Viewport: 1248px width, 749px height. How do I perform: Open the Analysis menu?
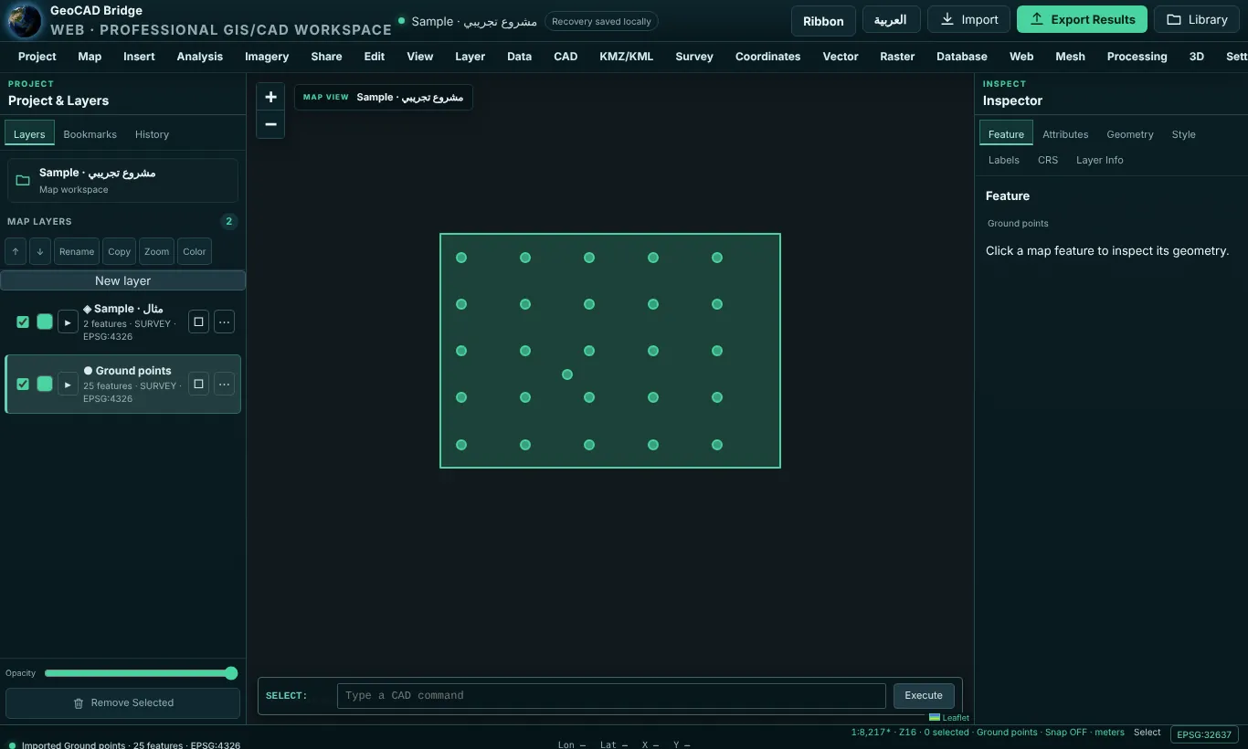point(200,56)
